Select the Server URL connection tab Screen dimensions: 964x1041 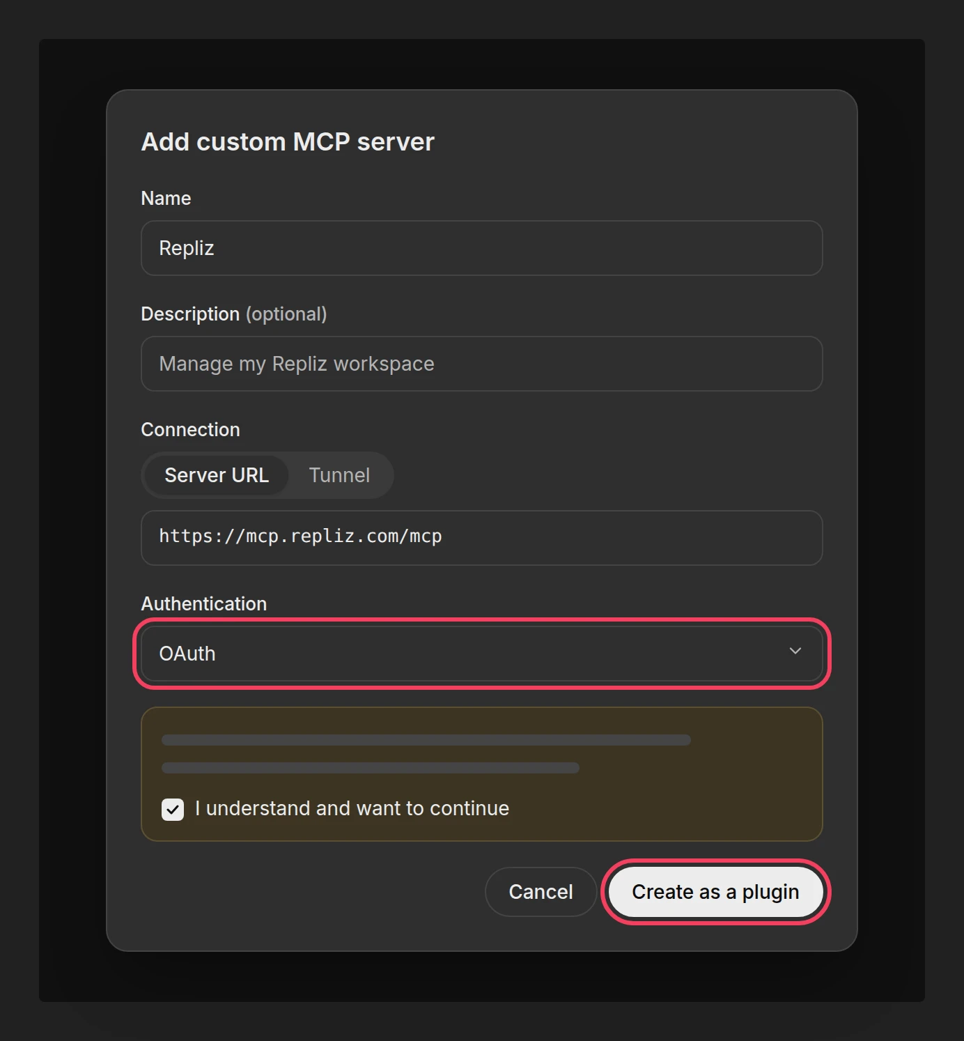tap(216, 475)
